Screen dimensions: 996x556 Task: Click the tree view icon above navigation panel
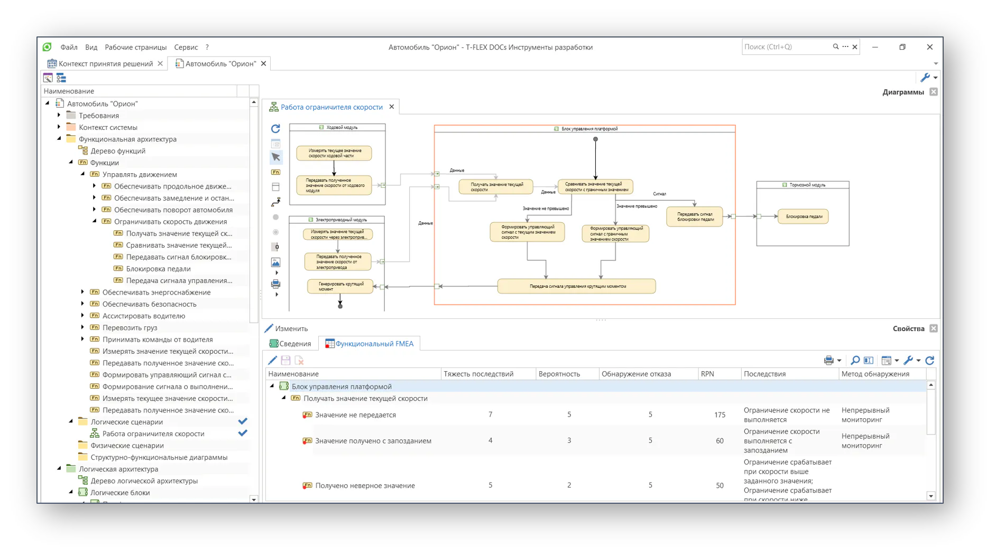[x=61, y=78]
